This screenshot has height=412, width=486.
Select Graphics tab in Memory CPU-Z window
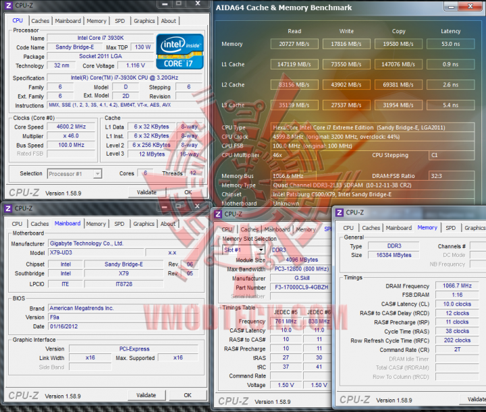coord(475,228)
